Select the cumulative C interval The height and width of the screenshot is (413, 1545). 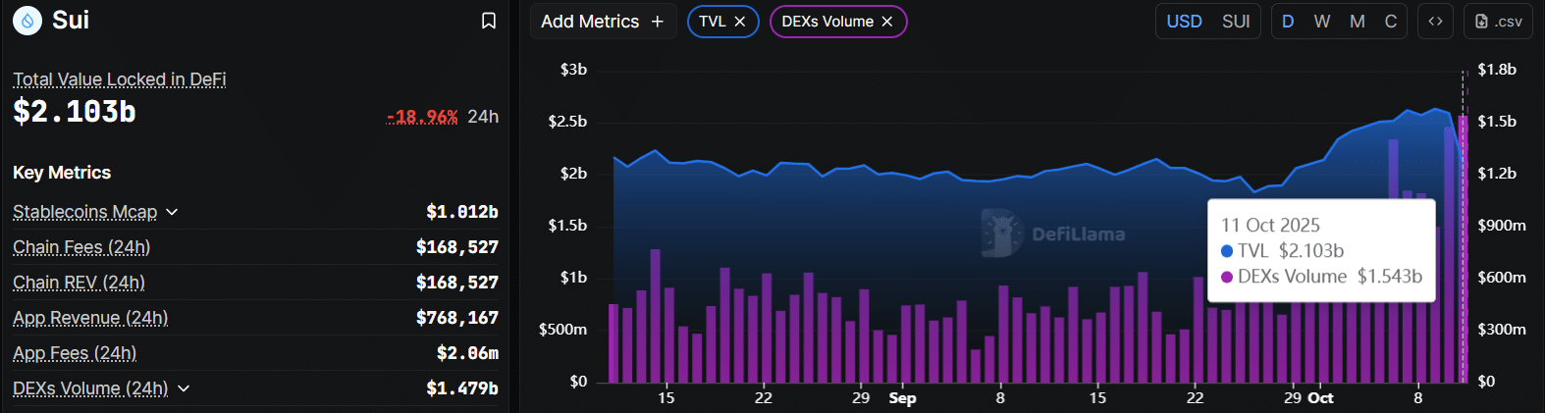point(1391,22)
